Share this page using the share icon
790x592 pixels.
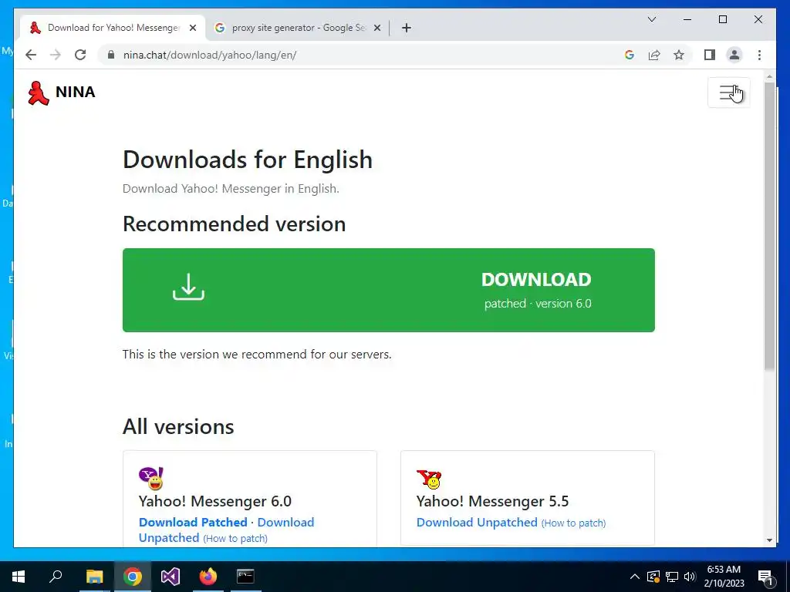pyautogui.click(x=654, y=55)
